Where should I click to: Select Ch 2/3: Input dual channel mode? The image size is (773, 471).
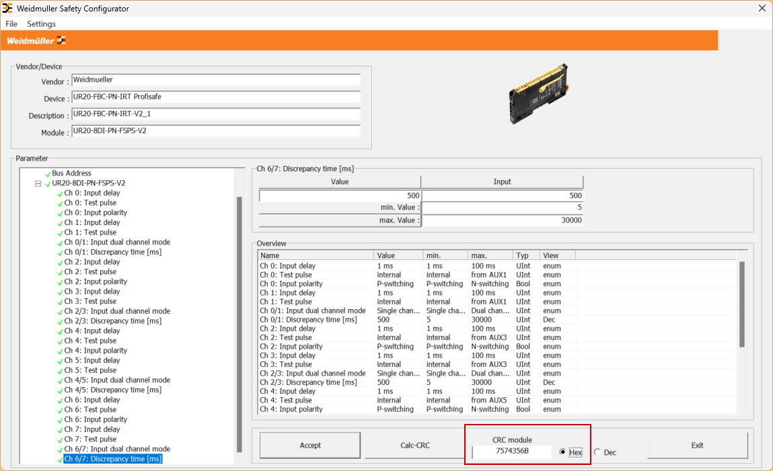click(117, 311)
